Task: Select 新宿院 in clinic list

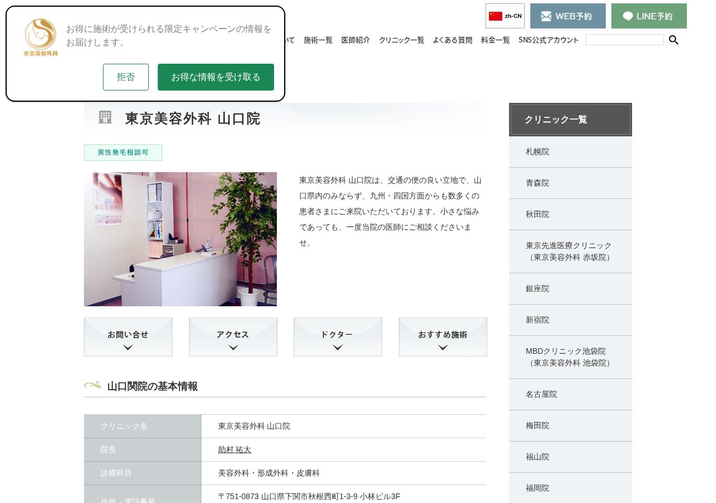Action: (571, 320)
